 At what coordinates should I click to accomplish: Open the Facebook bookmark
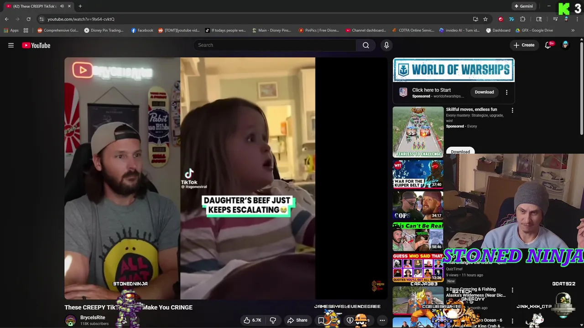point(142,31)
